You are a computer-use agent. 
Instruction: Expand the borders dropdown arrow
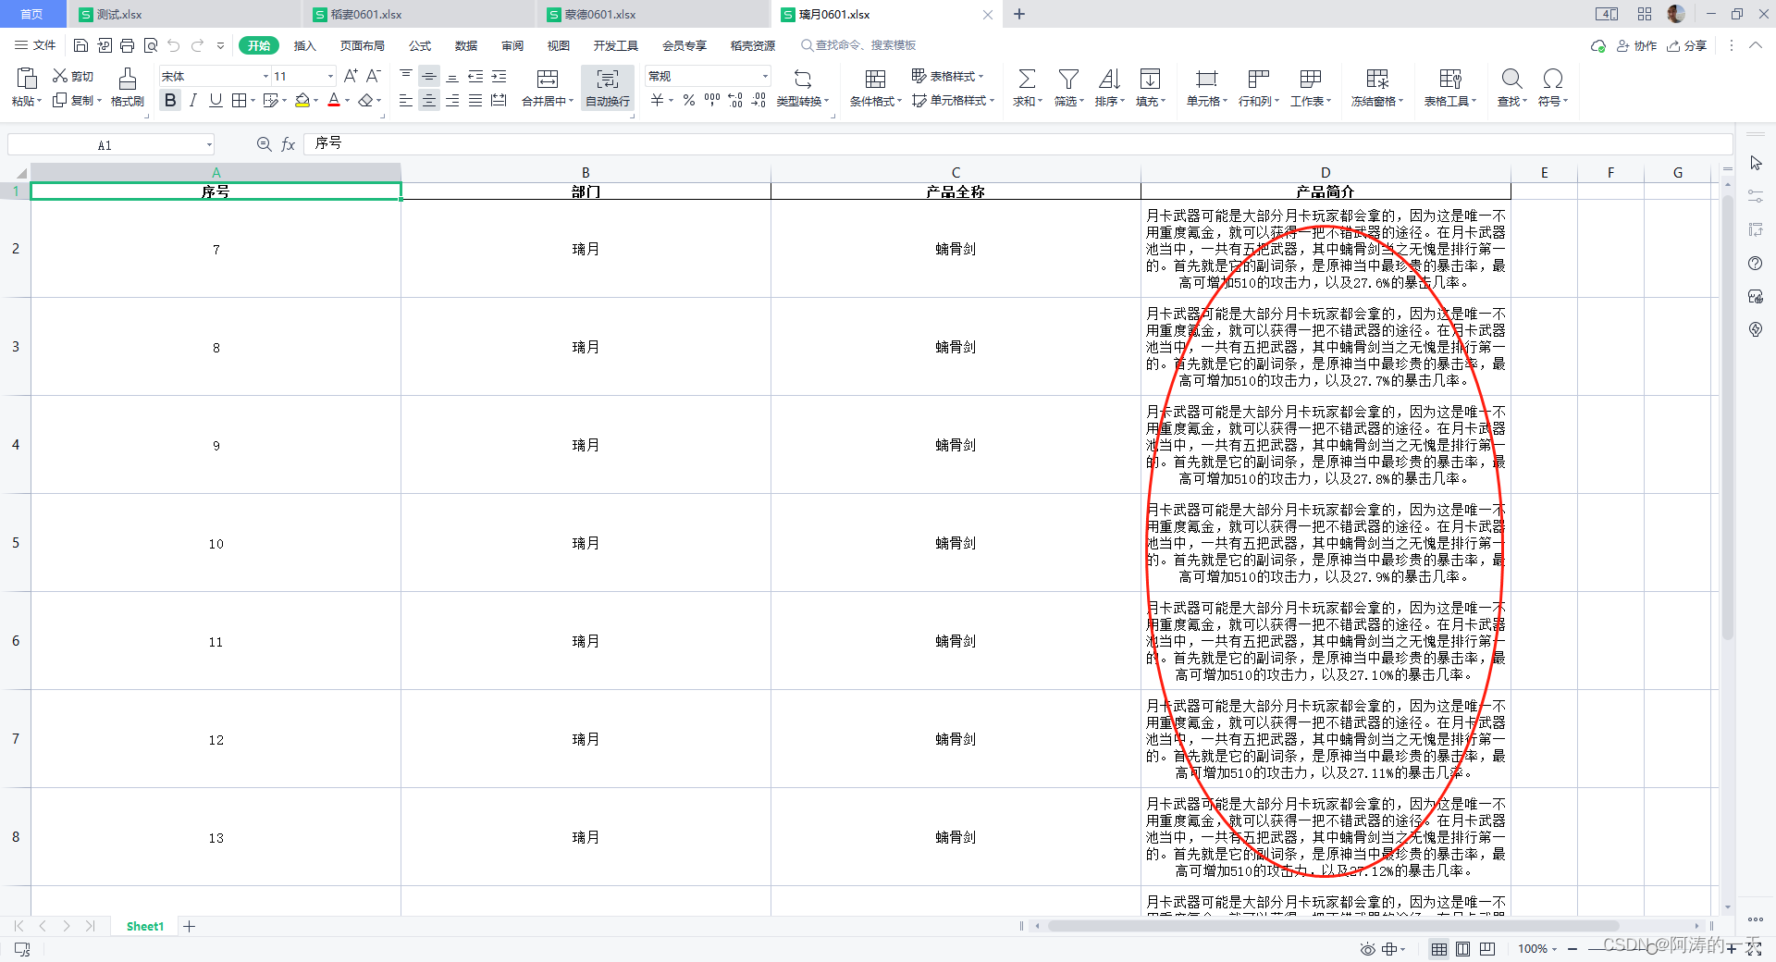252,100
